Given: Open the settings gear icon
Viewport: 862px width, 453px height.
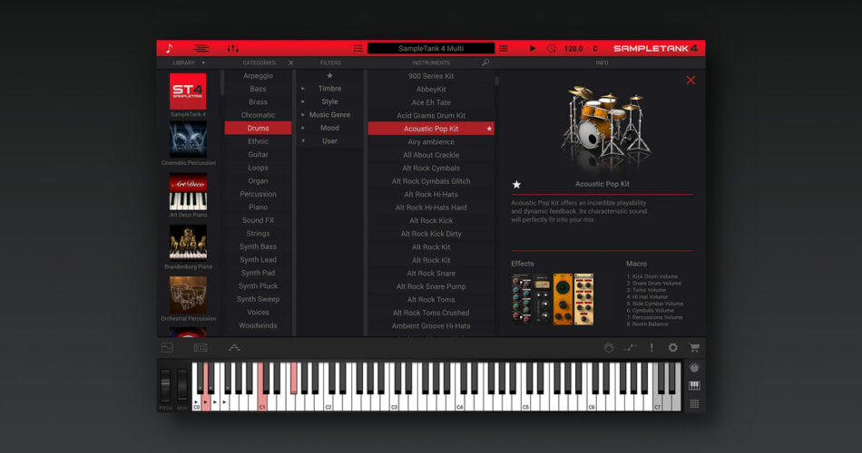Looking at the screenshot, I should point(672,348).
